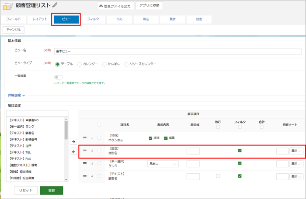
Task: Click アプリに移動 button
Action: 150,6
